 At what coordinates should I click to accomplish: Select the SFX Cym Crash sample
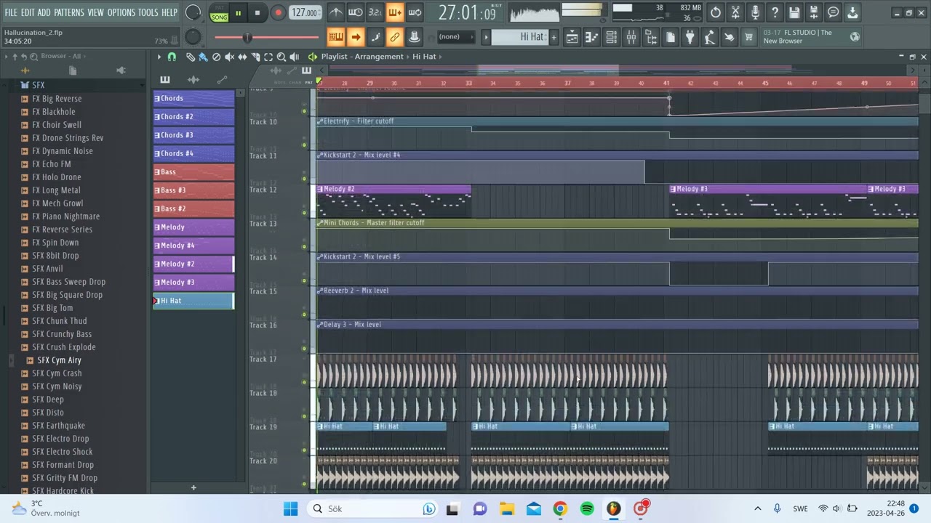tap(57, 373)
